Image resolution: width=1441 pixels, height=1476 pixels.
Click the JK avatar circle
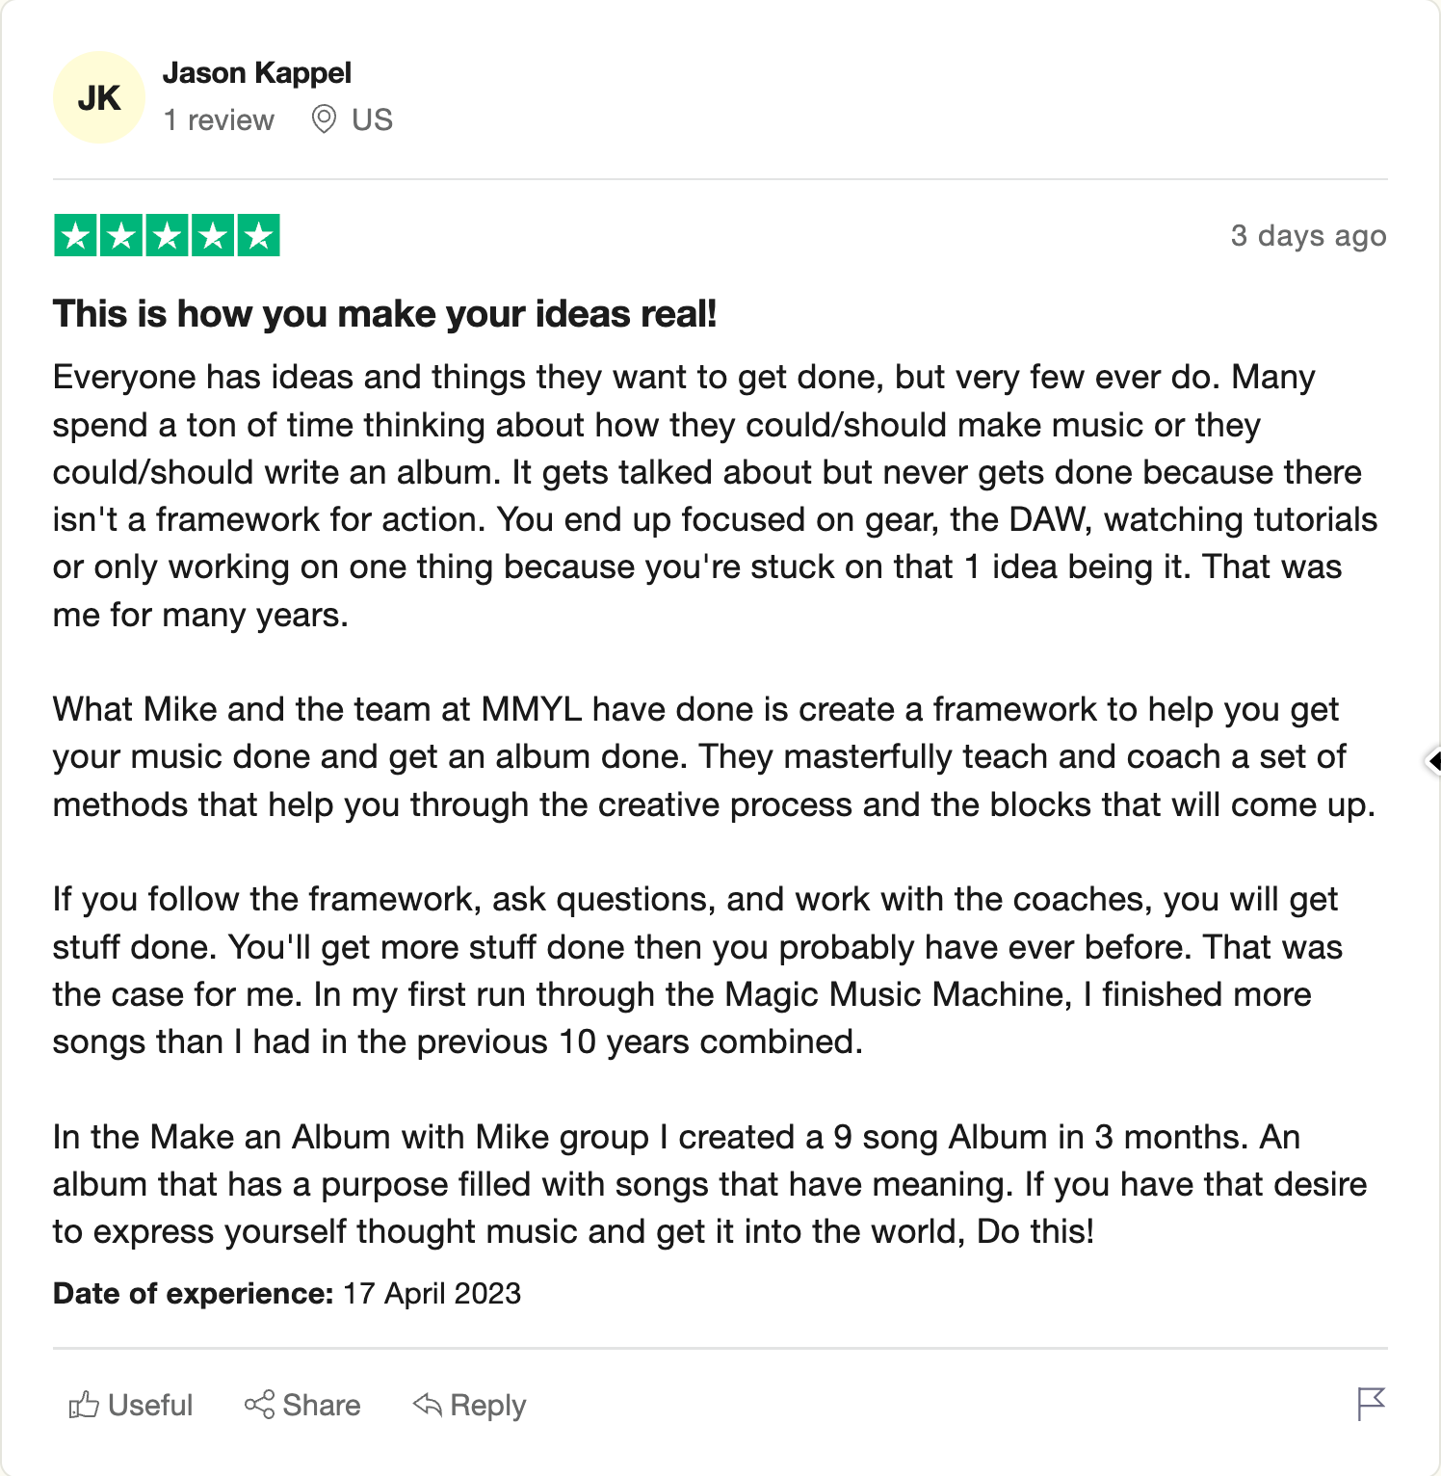click(x=99, y=97)
